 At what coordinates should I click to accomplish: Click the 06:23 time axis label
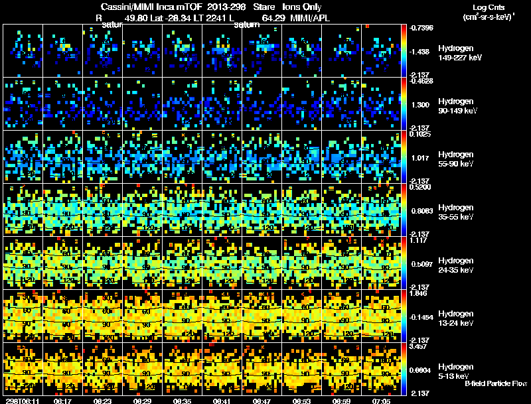pyautogui.click(x=102, y=401)
